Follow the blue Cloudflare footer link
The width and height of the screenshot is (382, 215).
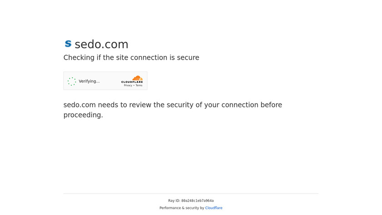[214, 208]
